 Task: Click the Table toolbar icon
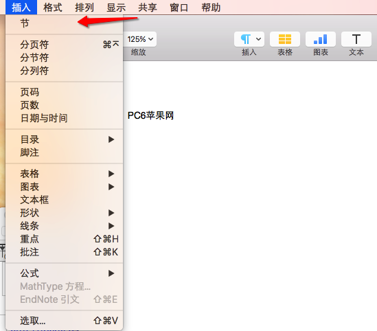tap(285, 39)
